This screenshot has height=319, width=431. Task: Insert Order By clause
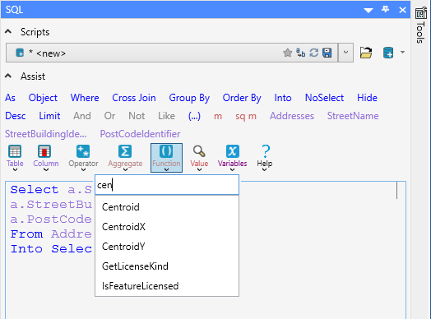[x=242, y=98]
